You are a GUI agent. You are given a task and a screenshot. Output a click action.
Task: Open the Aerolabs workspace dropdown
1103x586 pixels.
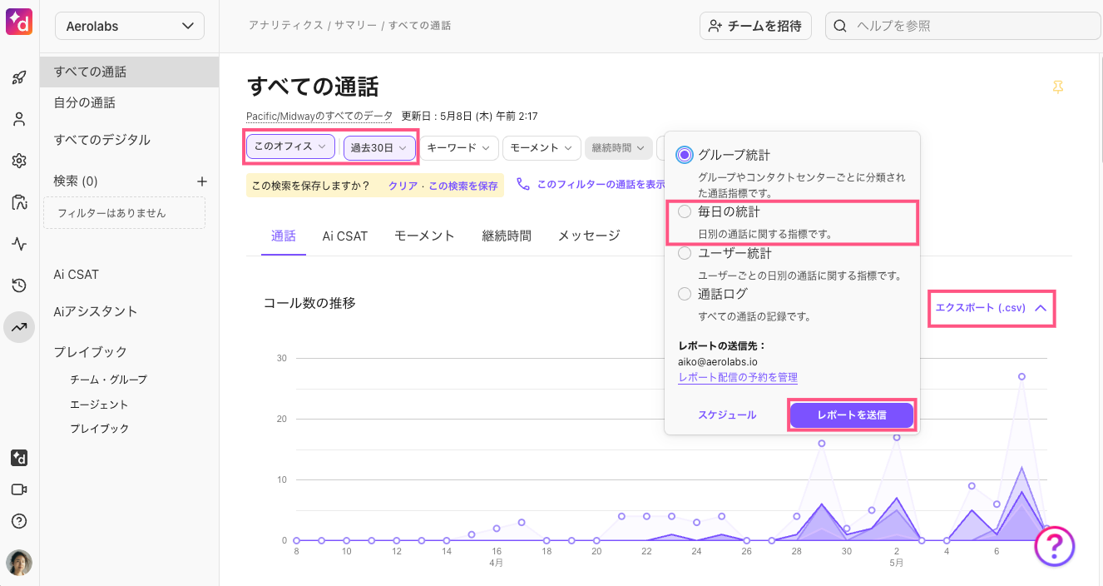pos(130,26)
